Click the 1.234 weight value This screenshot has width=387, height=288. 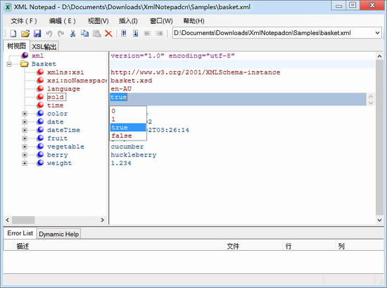121,163
